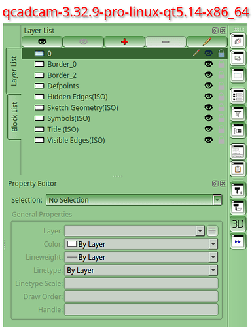Click the empty window widget icon in the side toolbar

coord(238,75)
